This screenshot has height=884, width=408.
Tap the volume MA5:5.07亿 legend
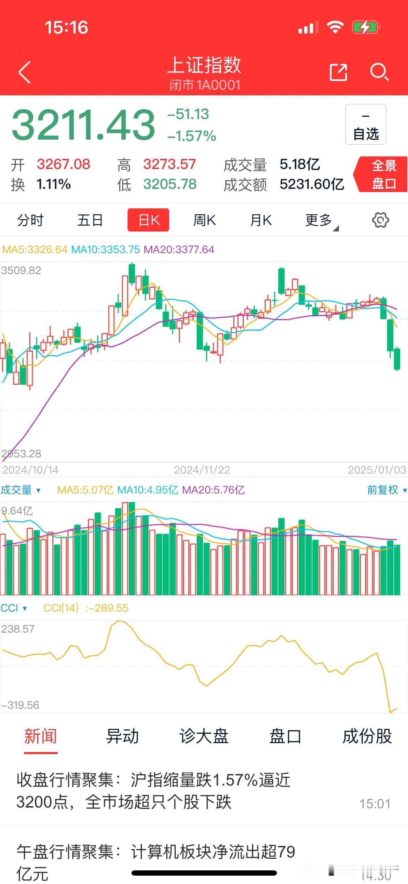pyautogui.click(x=85, y=490)
